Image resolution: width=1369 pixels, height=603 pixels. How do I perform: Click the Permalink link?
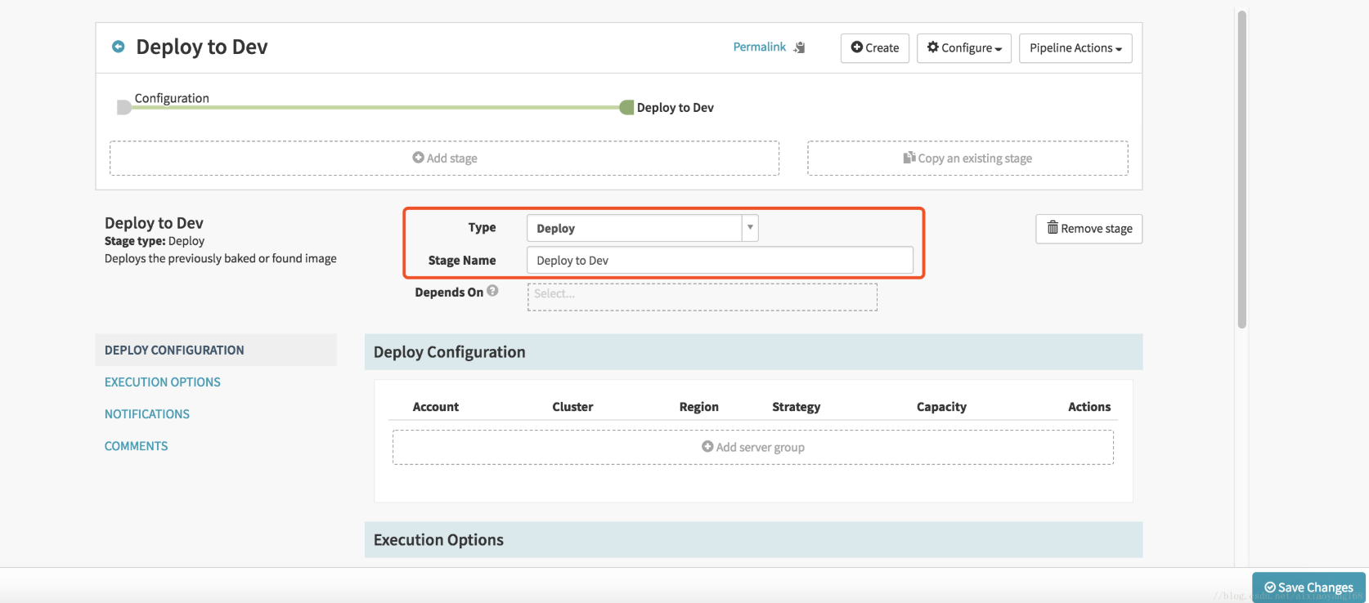tap(759, 47)
